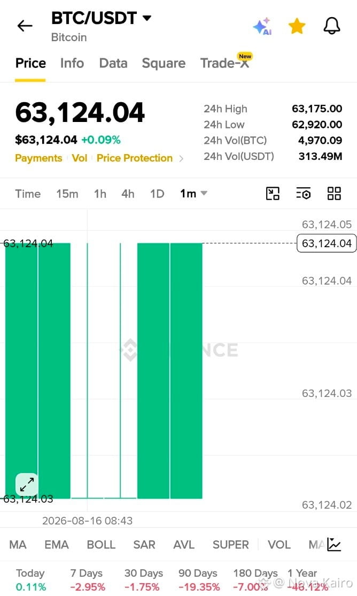The image size is (357, 596).
Task: Tap the back arrow icon
Action: tap(25, 26)
